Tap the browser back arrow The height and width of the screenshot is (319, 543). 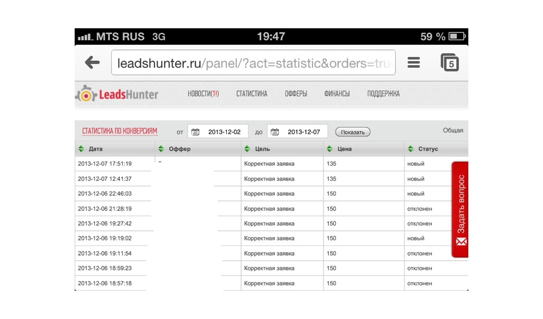[92, 63]
